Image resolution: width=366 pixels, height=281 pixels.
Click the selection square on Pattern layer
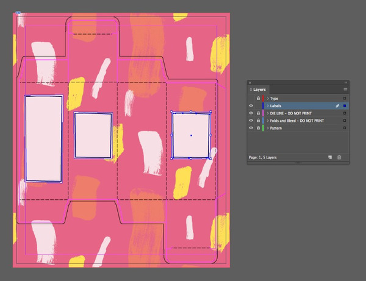(345, 128)
